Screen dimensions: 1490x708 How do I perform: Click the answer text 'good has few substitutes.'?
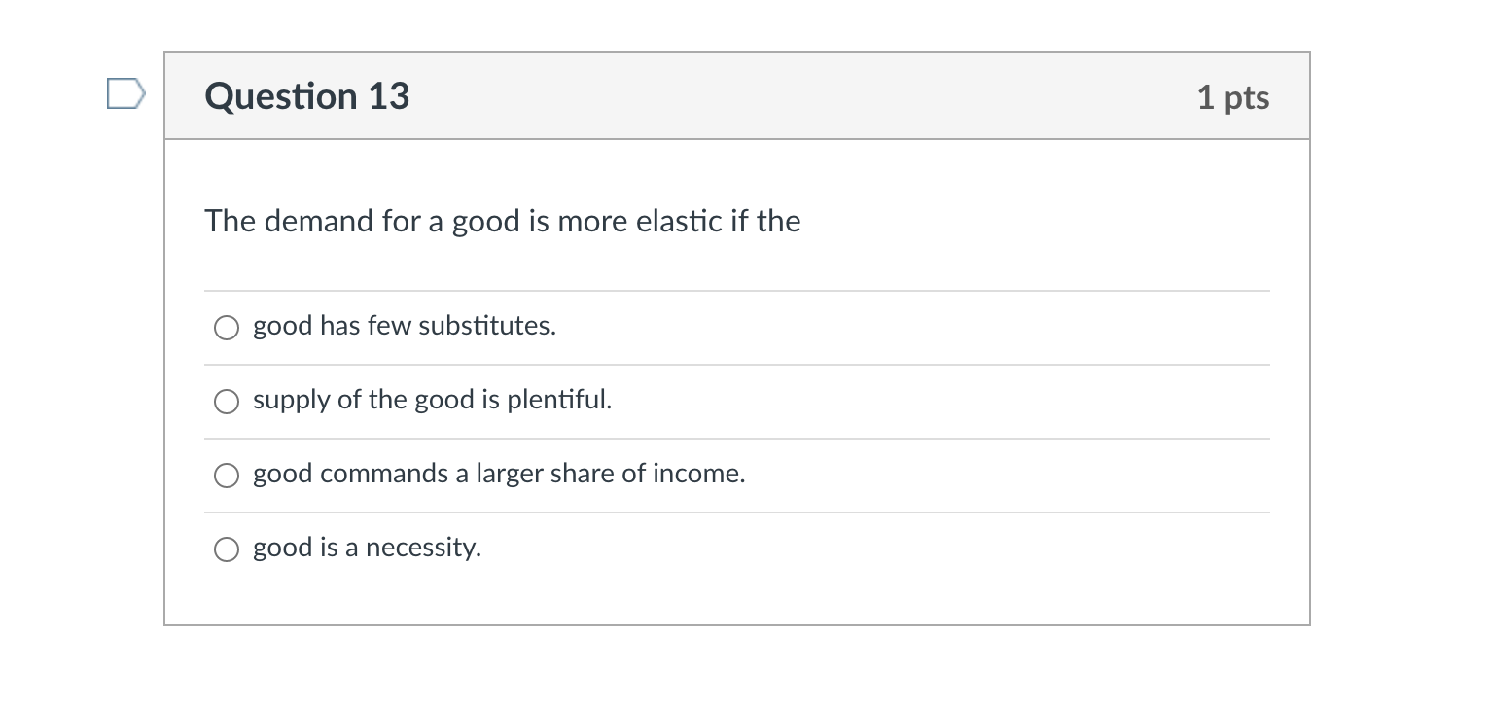(405, 327)
